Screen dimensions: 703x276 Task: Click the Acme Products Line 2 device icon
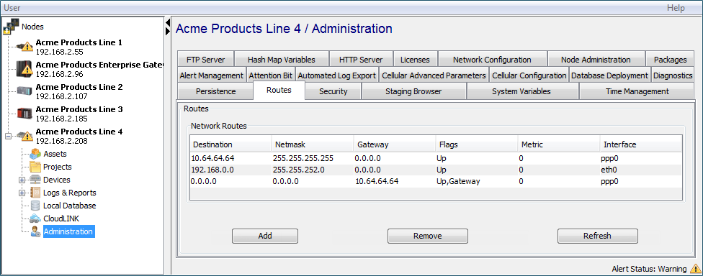click(x=24, y=91)
